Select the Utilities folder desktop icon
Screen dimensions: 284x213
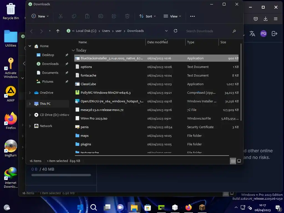[11, 39]
